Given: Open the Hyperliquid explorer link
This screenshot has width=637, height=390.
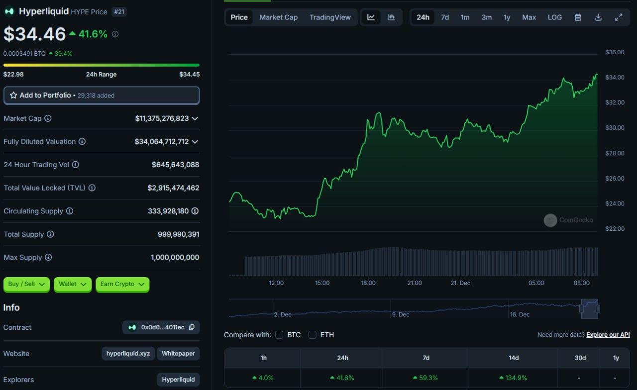Looking at the screenshot, I should (x=178, y=380).
